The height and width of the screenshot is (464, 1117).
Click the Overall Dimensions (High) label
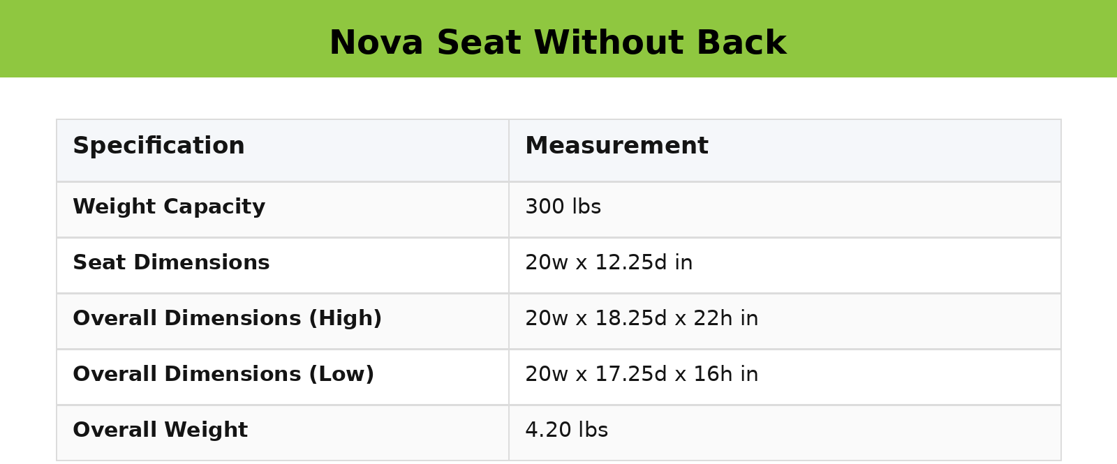227,319
